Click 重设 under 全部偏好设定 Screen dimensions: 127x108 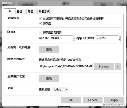click(49, 78)
